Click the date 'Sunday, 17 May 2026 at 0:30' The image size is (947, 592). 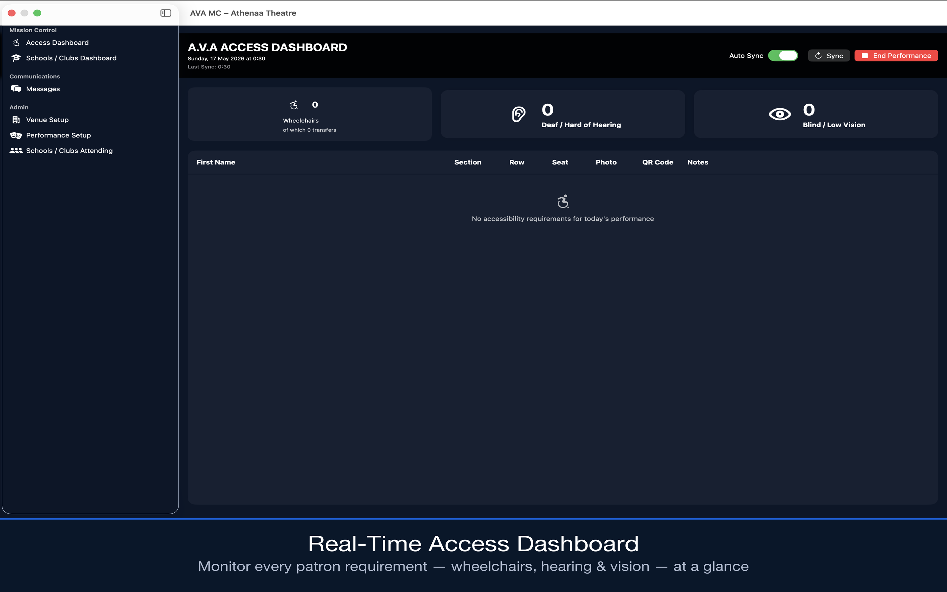click(226, 59)
